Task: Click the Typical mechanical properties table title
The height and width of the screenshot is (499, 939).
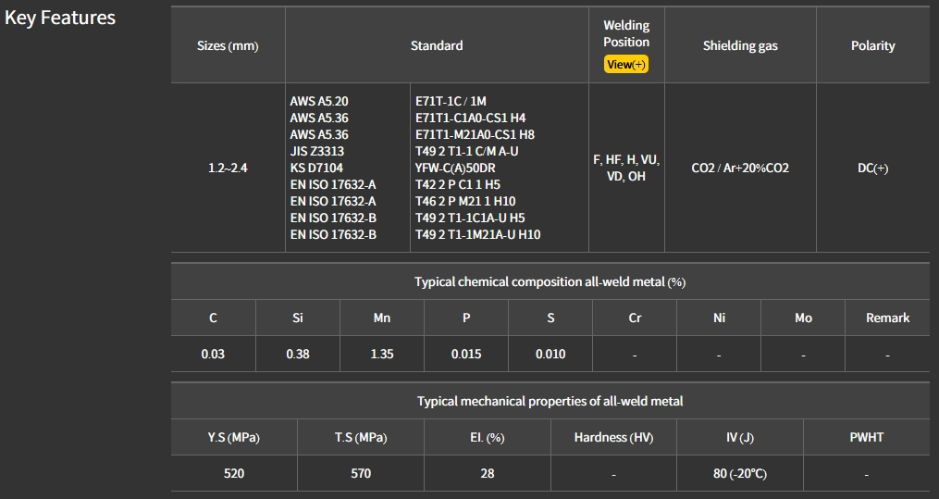Action: click(x=550, y=401)
